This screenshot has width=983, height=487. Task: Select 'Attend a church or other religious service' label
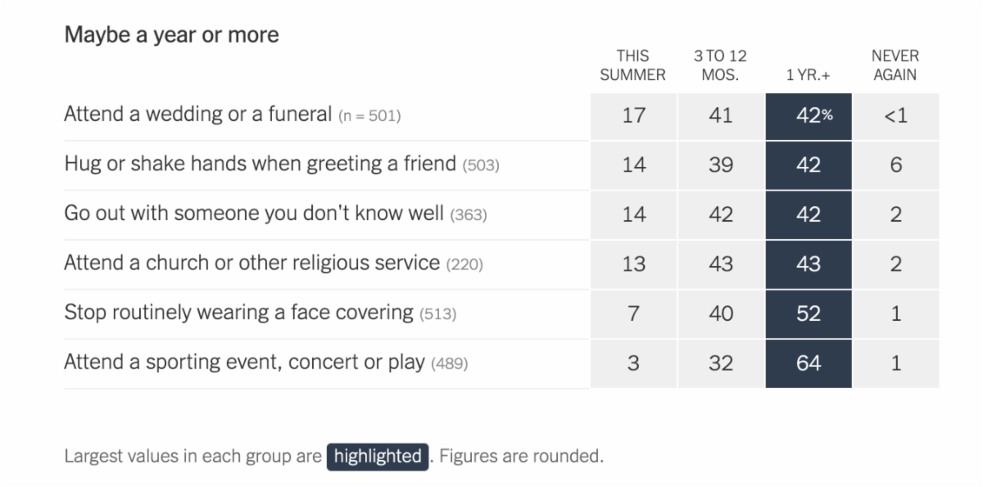tap(251, 263)
